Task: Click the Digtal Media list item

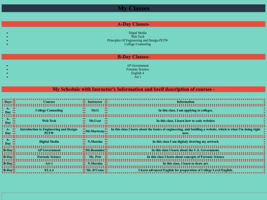Action: pyautogui.click(x=137, y=33)
